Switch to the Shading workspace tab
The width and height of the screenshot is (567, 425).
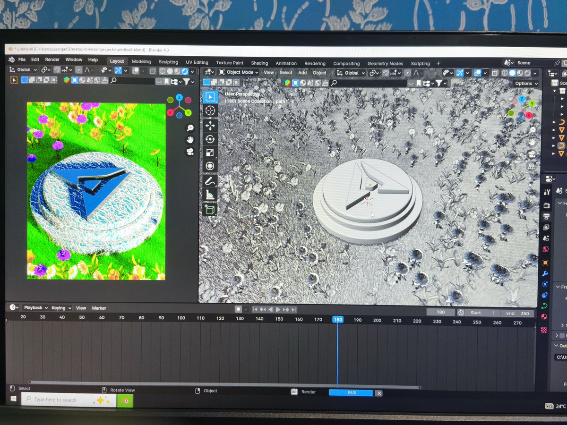pyautogui.click(x=259, y=63)
